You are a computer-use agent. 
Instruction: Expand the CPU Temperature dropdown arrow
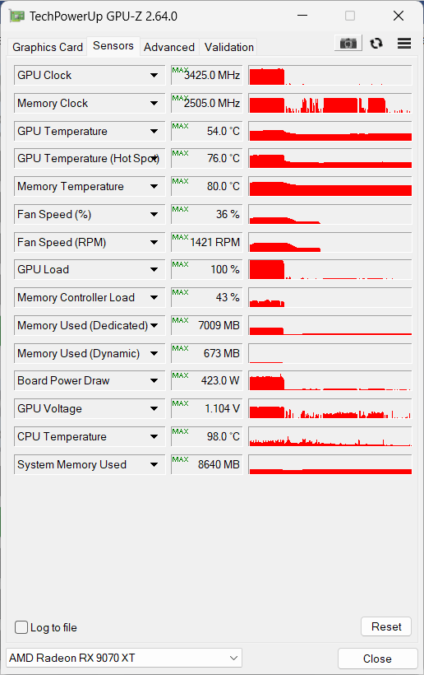[154, 436]
